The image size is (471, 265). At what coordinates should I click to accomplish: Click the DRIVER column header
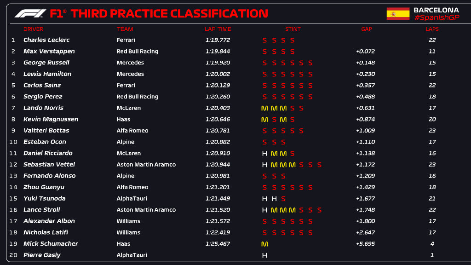(x=33, y=29)
